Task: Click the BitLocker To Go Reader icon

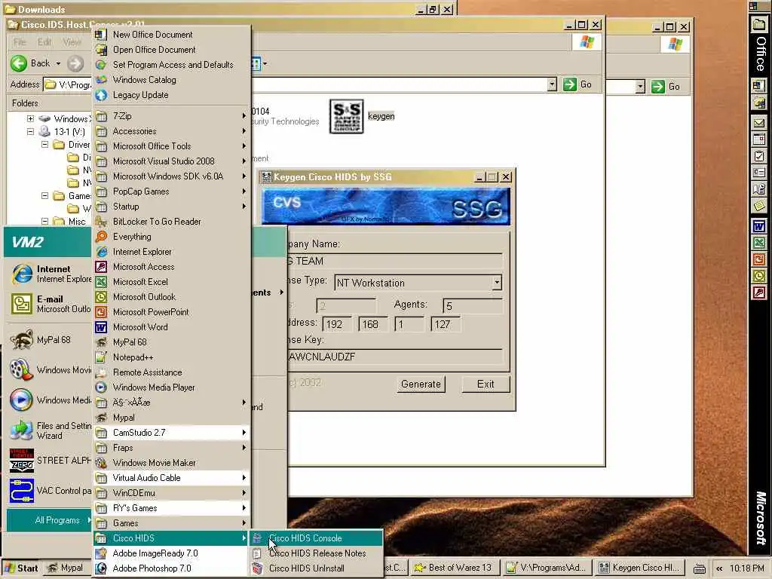Action: 101,222
